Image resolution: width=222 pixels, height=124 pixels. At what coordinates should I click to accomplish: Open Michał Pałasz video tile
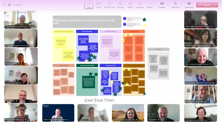pyautogui.click(x=164, y=113)
